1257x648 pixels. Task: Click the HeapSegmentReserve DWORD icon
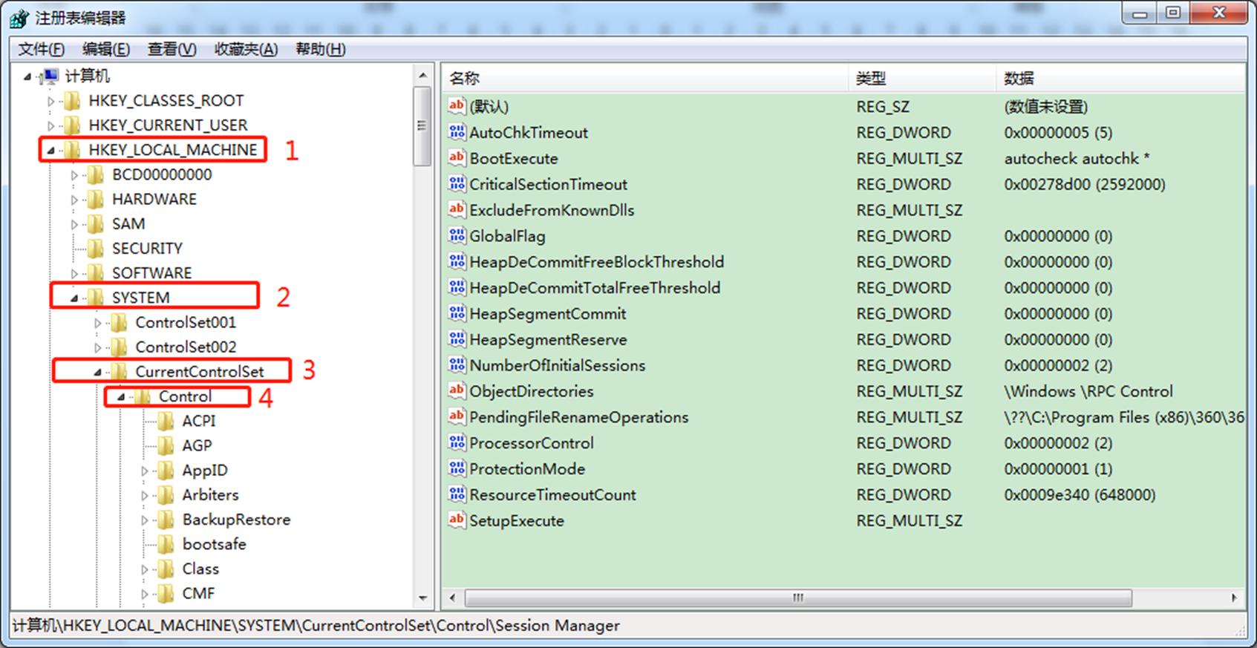[457, 339]
